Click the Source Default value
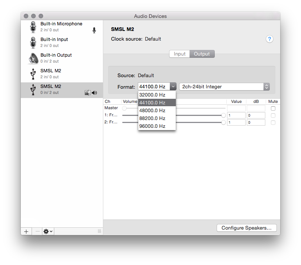 pos(146,76)
